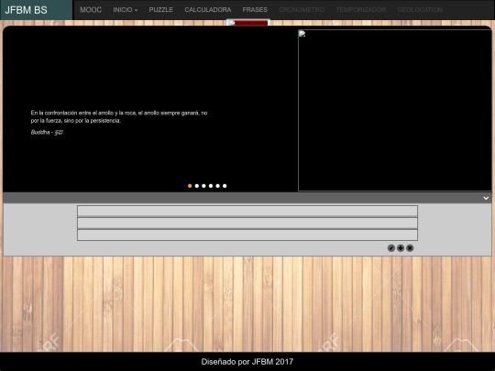495x371 pixels.
Task: Click the 'Buddha' author line
Action: 47,132
